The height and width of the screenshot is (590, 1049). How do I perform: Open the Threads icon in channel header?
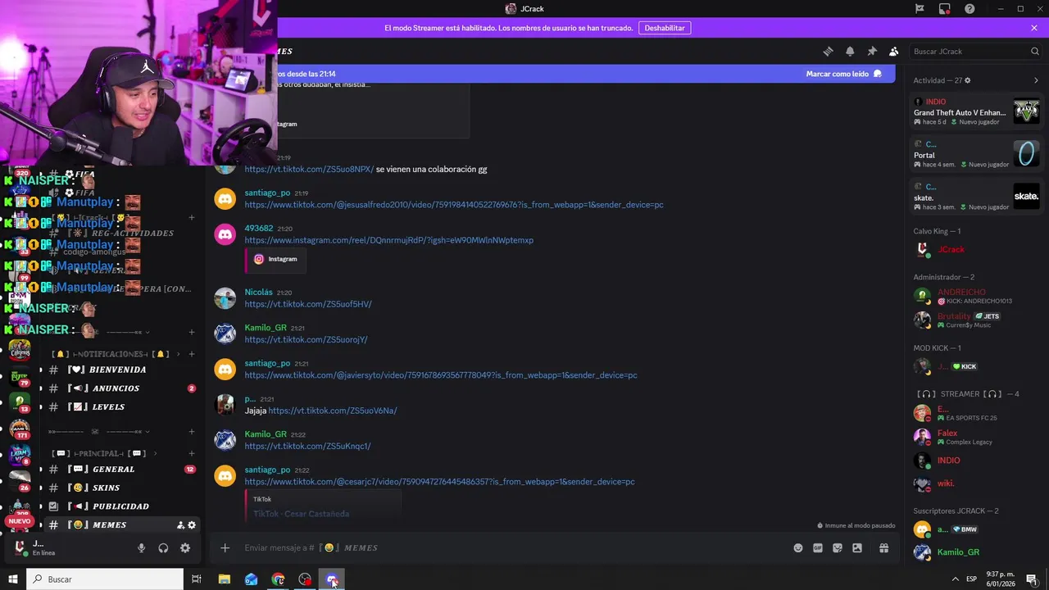pos(828,51)
